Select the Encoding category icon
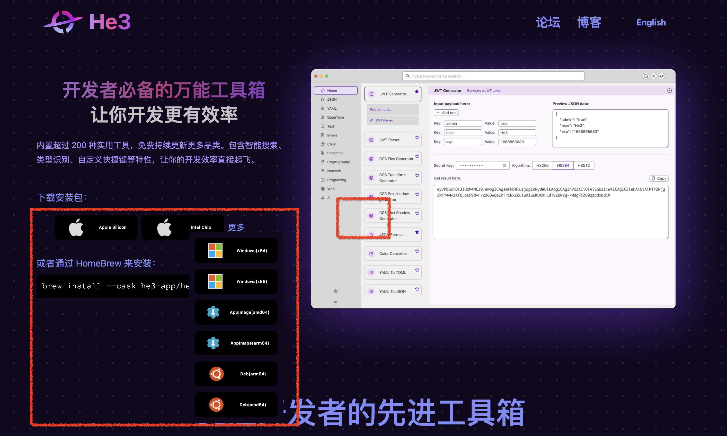Screen dimensions: 727x436 [x=323, y=153]
